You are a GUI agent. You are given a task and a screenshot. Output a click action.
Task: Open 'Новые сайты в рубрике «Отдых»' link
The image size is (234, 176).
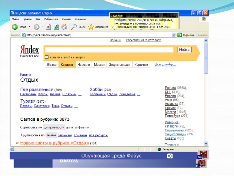54,143
